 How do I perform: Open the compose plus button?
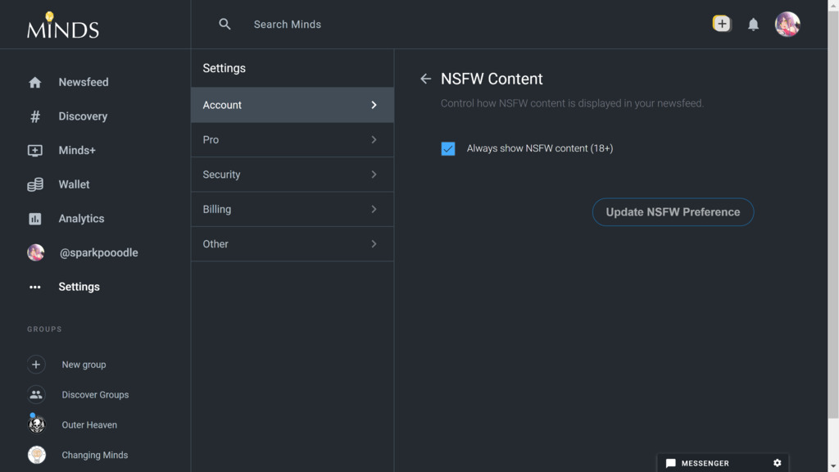[722, 24]
